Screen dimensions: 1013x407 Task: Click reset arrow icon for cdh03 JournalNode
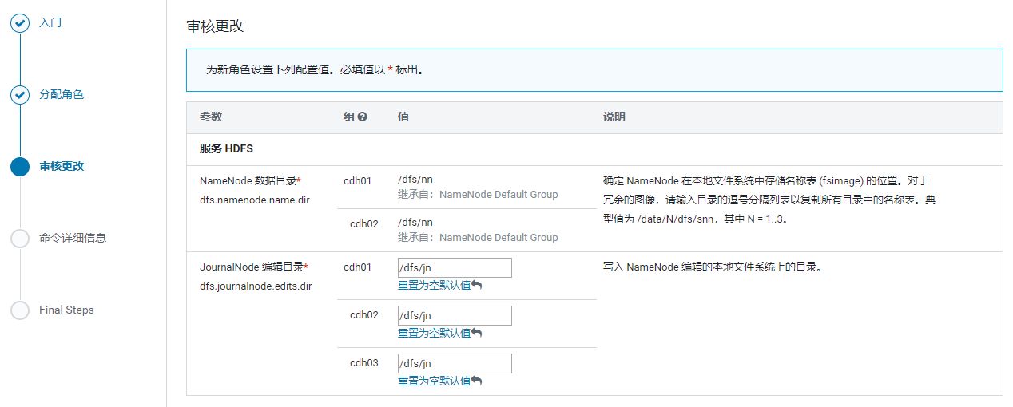477,381
